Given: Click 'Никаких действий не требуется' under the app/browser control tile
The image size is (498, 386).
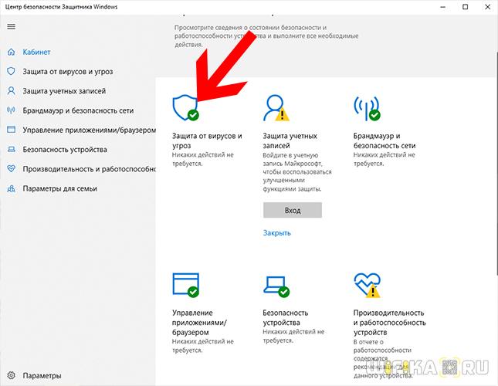Looking at the screenshot, I should pos(203,346).
